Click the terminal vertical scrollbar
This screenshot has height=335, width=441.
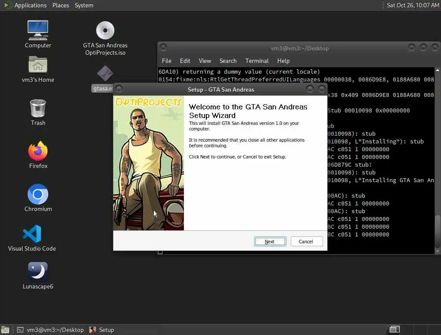[x=438, y=160]
